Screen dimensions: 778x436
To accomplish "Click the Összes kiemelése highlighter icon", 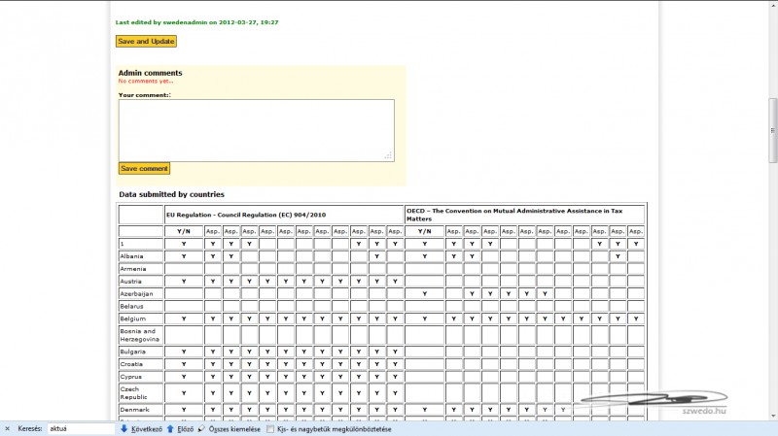I will (202, 428).
